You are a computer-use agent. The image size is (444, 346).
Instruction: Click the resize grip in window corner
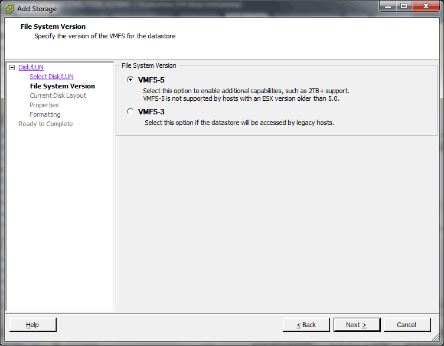click(435, 337)
